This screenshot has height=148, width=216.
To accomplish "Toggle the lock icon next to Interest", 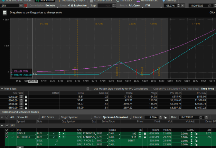I will (x=165, y=117).
